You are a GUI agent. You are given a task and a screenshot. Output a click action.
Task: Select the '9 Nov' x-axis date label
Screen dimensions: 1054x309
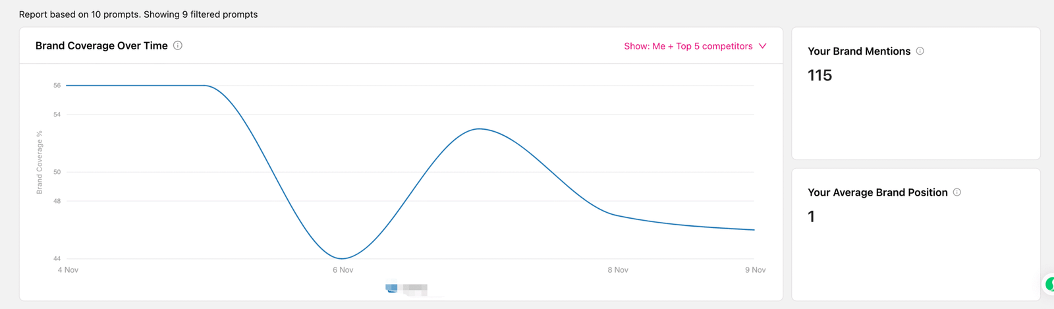pos(755,270)
